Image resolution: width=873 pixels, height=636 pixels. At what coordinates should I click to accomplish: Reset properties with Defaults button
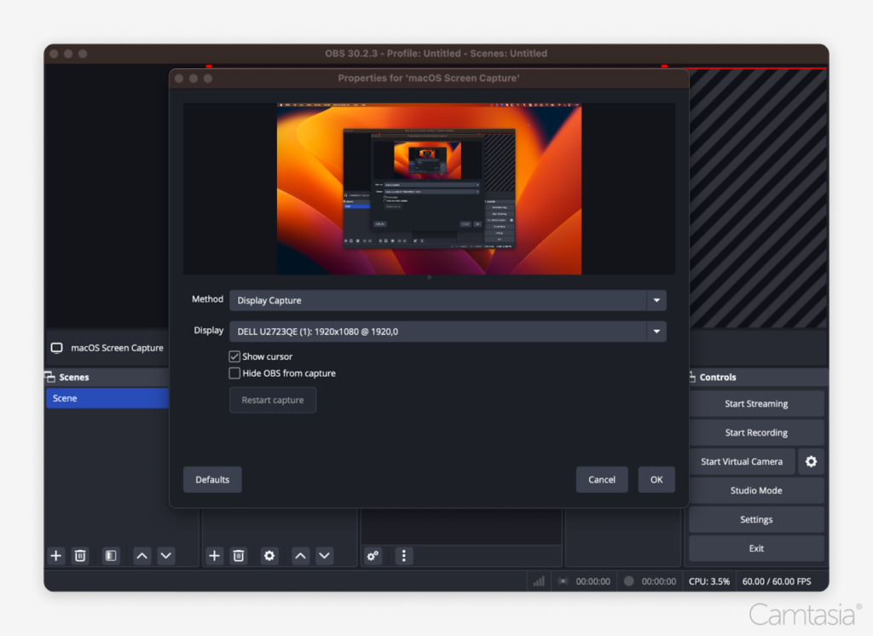[212, 479]
